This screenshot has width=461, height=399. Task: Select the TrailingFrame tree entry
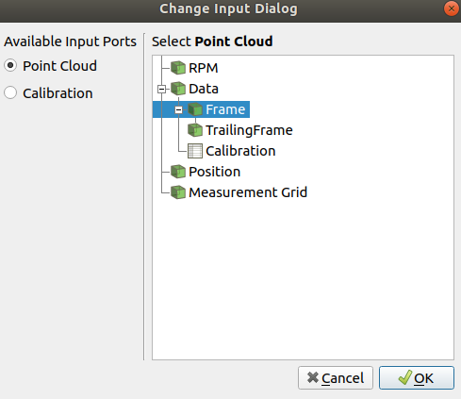(249, 130)
